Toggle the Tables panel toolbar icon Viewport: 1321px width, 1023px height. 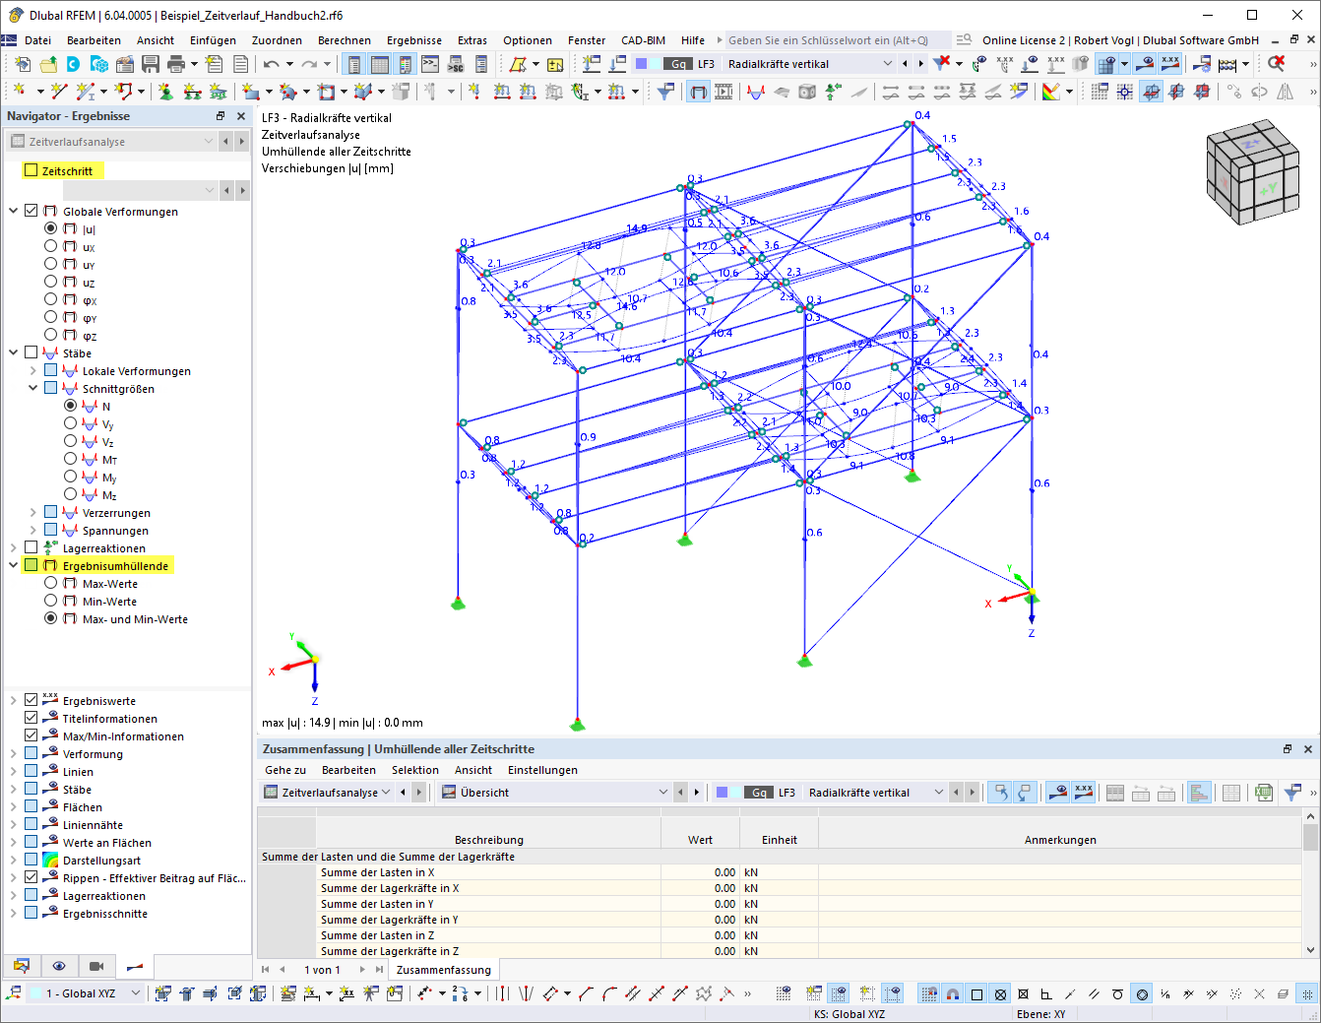tap(380, 64)
